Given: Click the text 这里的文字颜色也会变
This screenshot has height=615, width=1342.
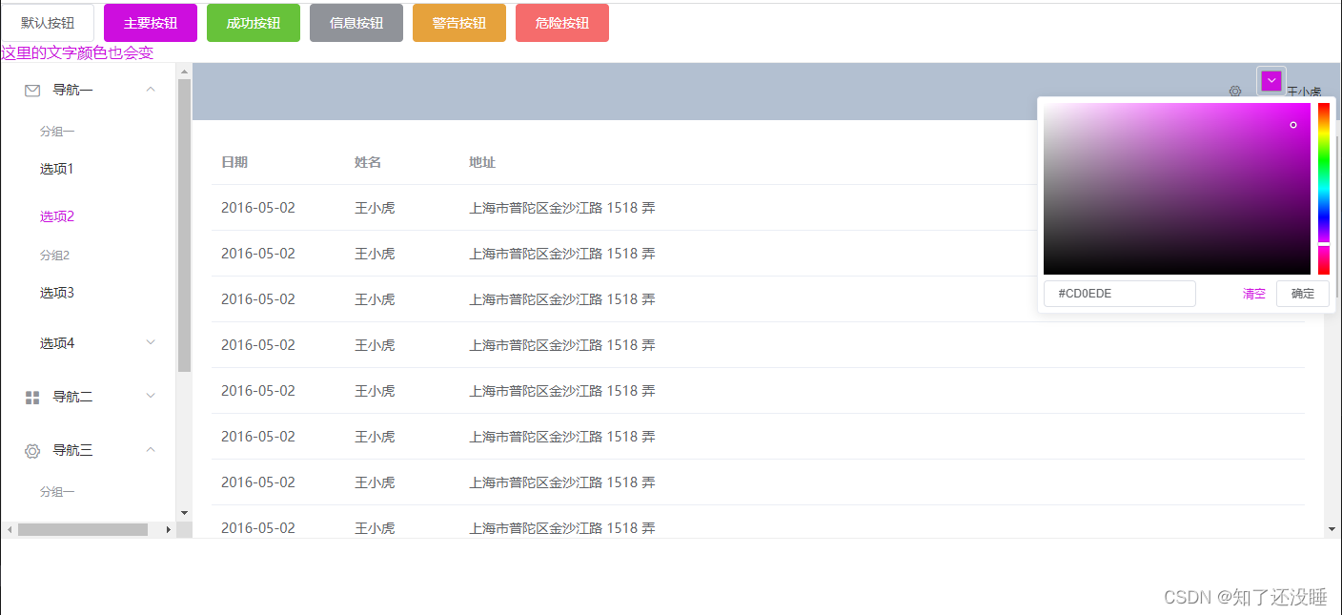Looking at the screenshot, I should [x=77, y=53].
